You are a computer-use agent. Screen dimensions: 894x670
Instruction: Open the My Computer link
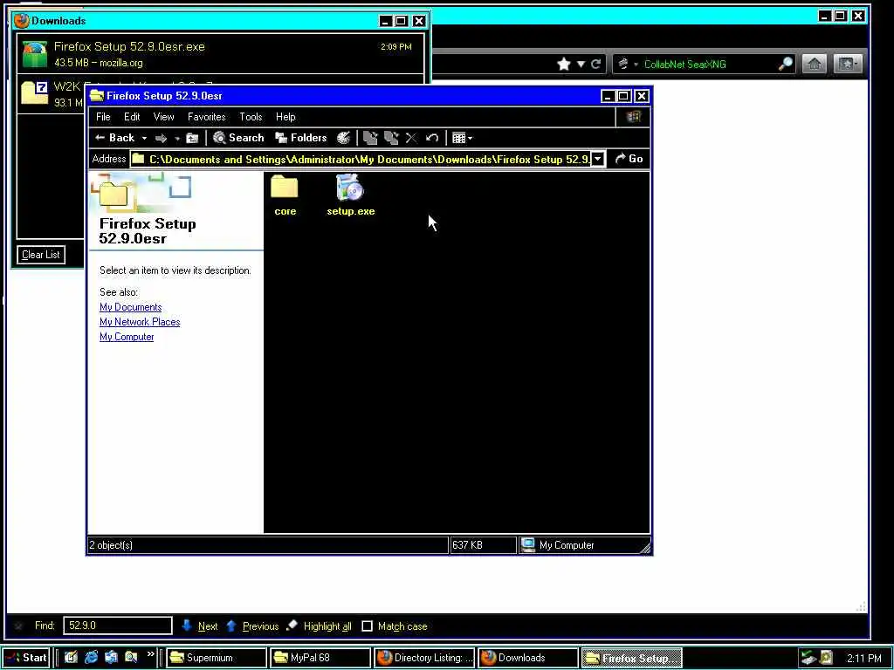pyautogui.click(x=127, y=337)
